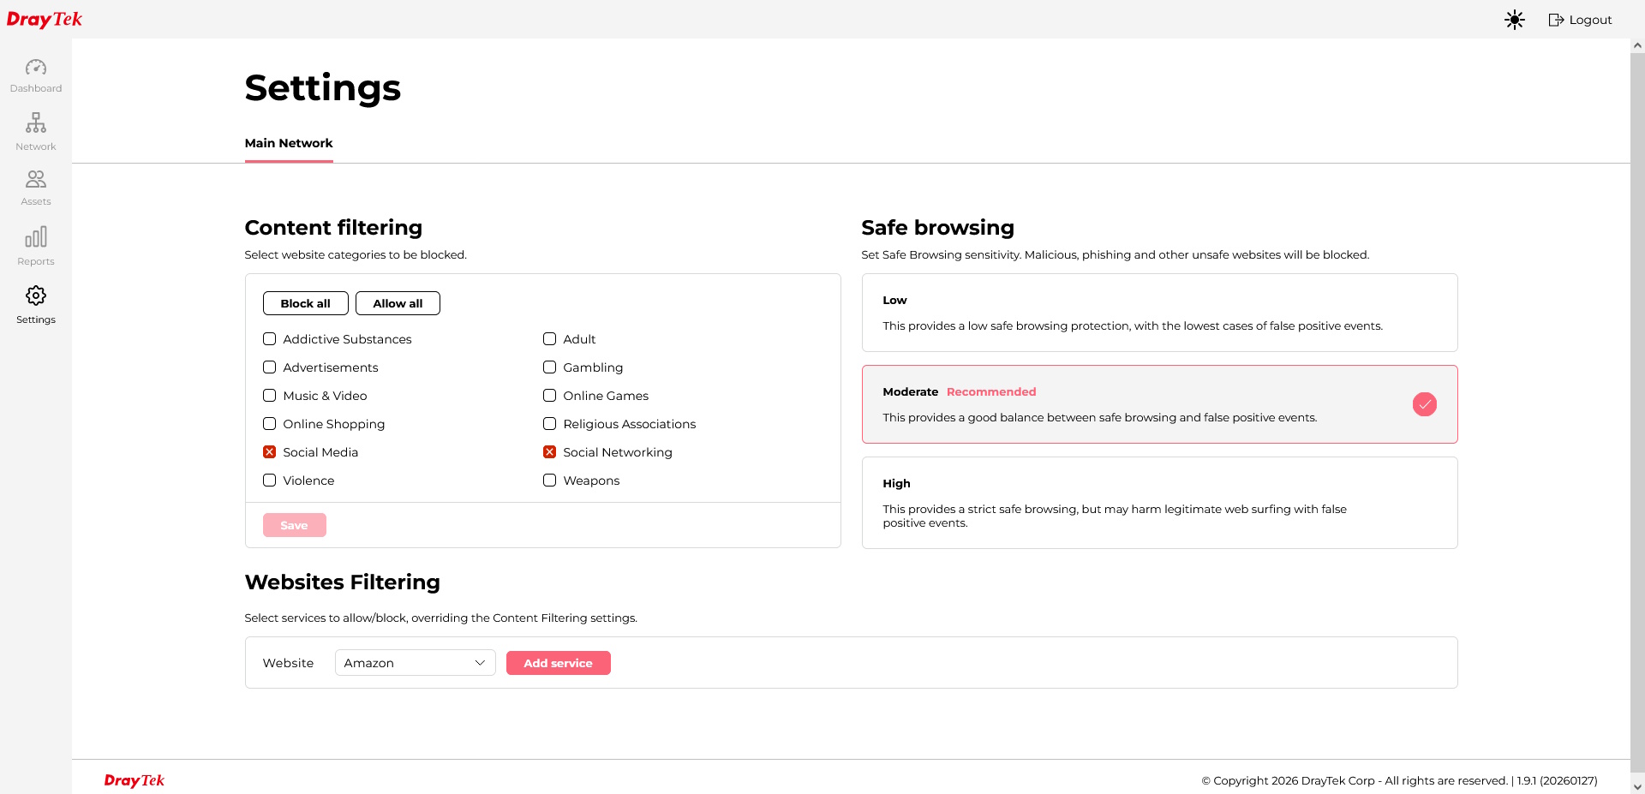This screenshot has width=1645, height=794.
Task: Select the High safe browsing level
Action: [1159, 503]
